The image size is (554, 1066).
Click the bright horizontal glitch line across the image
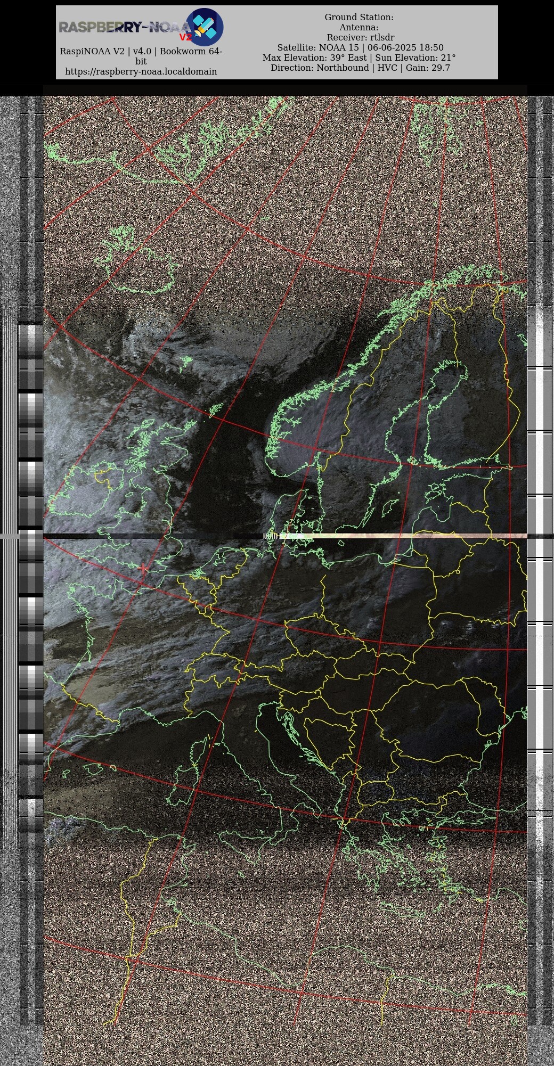coord(394,536)
